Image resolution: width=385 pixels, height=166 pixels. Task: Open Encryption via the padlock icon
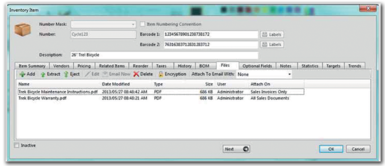point(161,75)
